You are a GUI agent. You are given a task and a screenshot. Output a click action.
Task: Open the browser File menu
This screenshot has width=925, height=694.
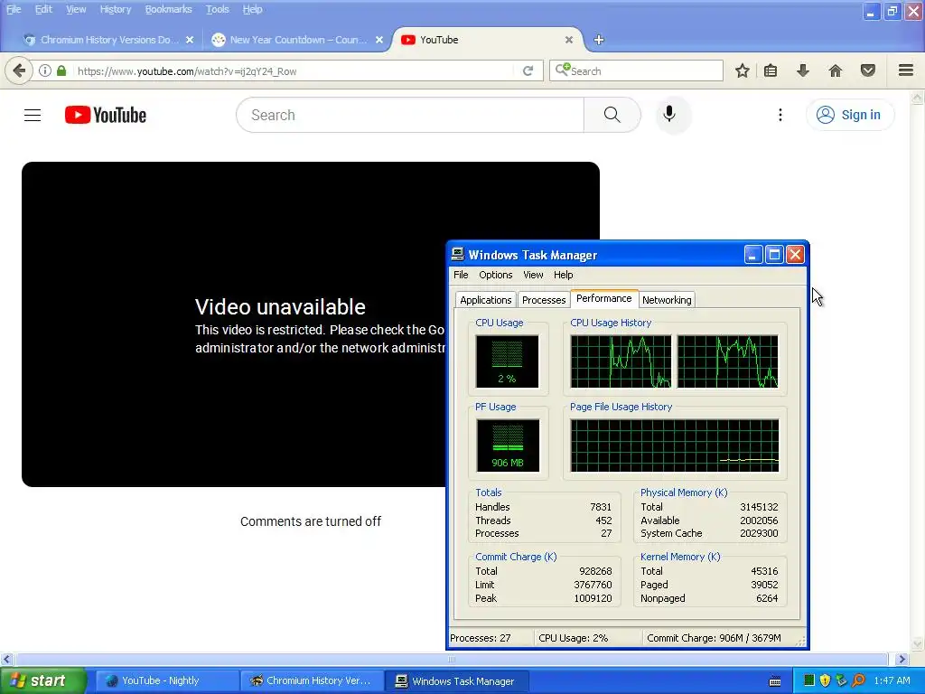coord(14,9)
